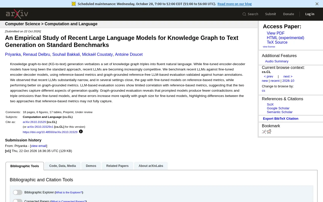Switch to the Bibliographic Tools tab
Screen dimensions: 323x202
(x=25, y=166)
